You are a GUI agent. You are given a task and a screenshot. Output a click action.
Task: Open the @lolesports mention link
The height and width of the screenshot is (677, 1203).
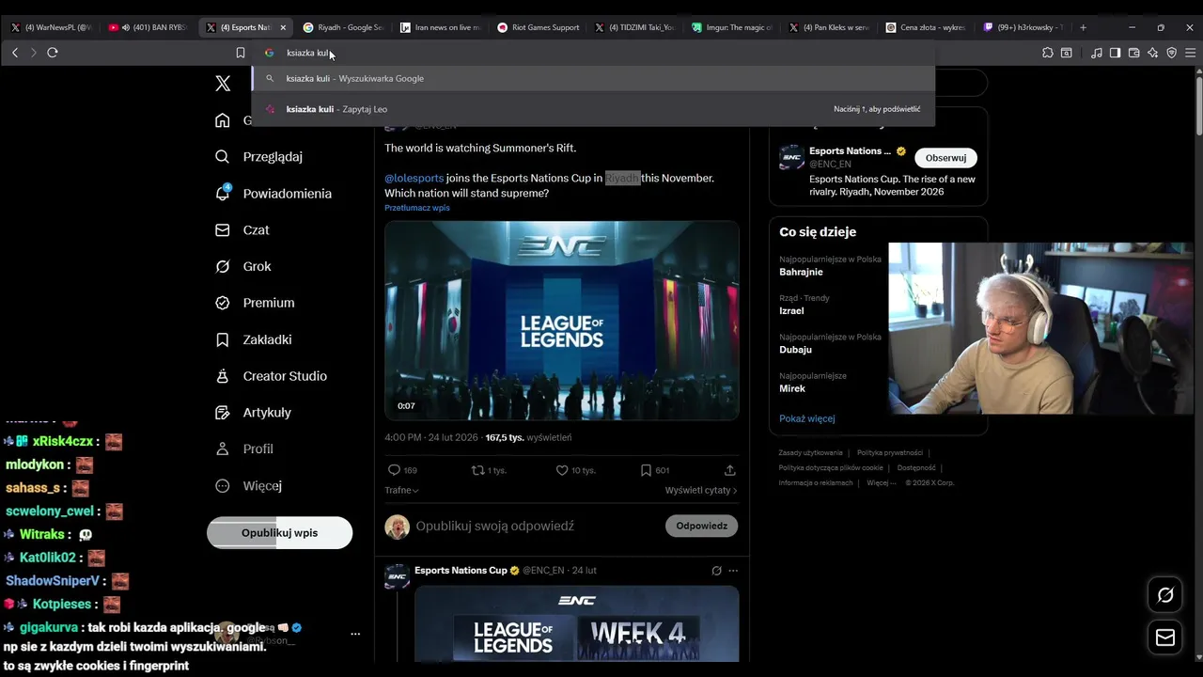tap(414, 178)
